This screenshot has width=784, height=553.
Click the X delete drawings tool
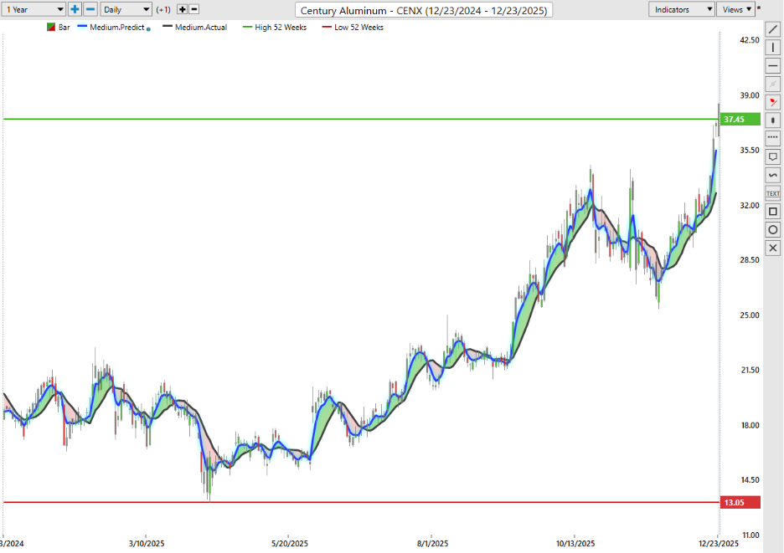(773, 248)
